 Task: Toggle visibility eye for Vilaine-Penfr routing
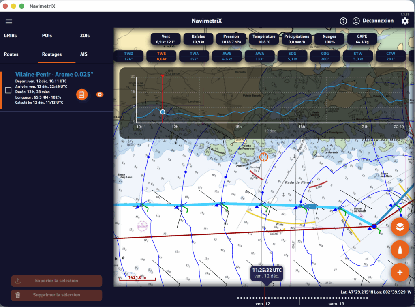(x=99, y=94)
